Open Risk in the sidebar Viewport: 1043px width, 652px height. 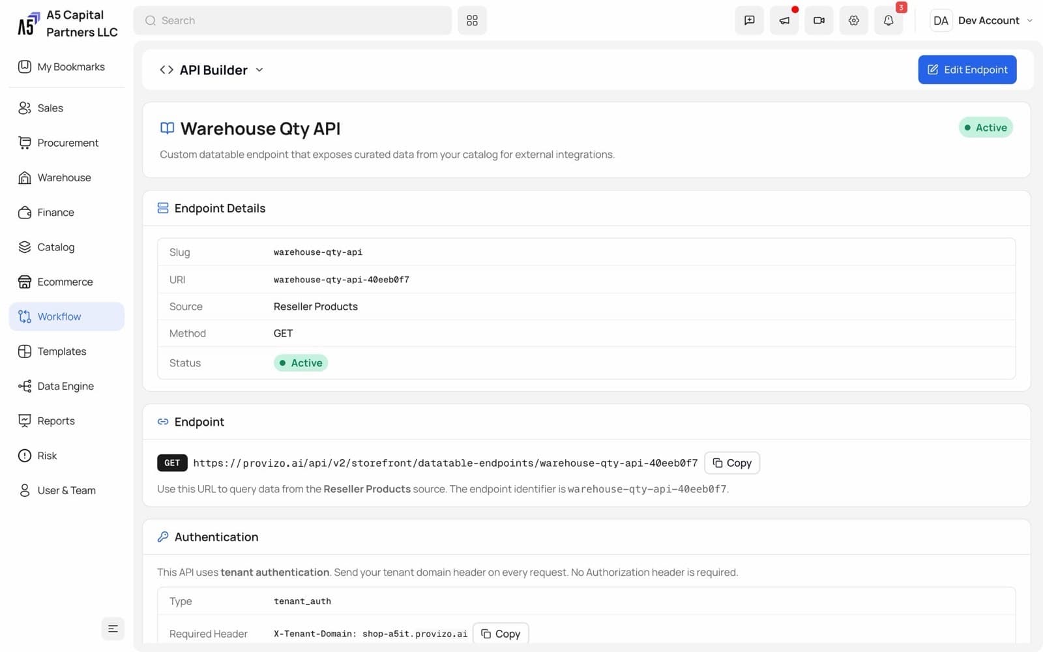(x=66, y=456)
